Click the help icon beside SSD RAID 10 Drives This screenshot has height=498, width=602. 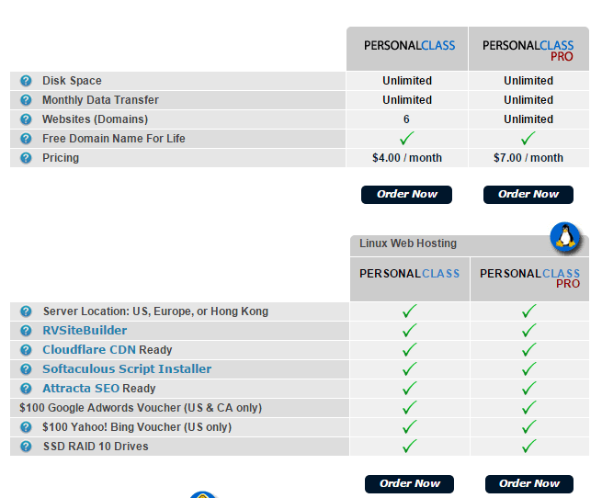26,447
